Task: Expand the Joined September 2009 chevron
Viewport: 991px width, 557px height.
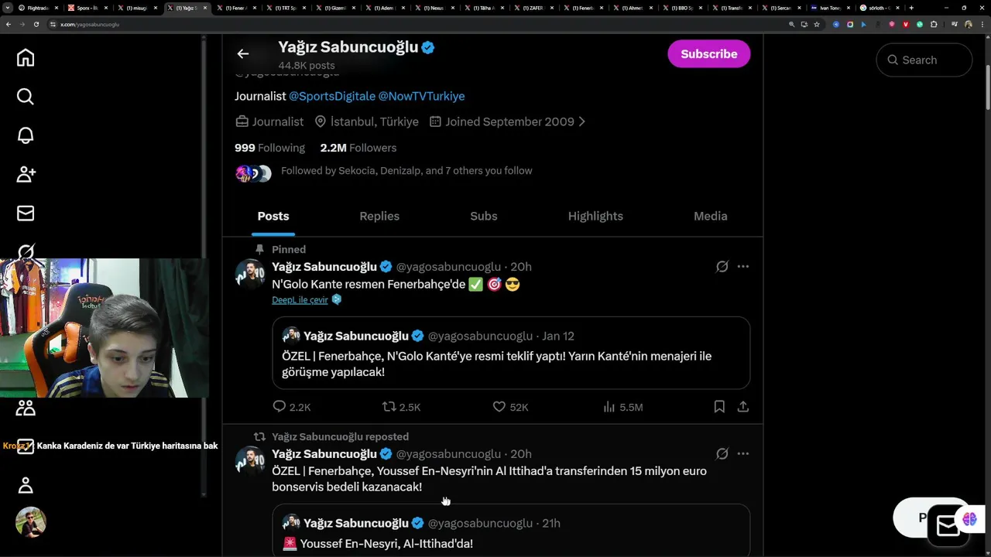Action: coord(582,121)
